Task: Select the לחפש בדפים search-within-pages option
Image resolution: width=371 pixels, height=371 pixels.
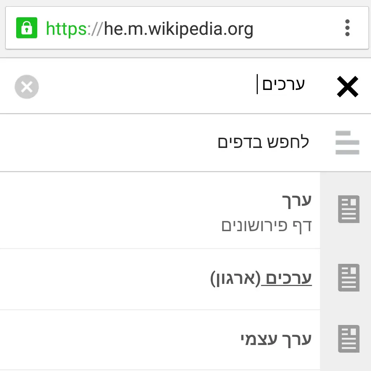Action: (x=263, y=143)
